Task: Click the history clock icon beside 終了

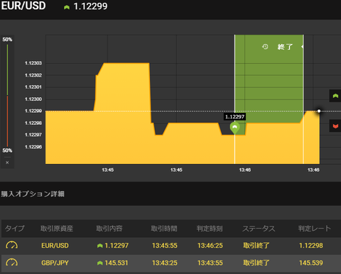Action: [265, 47]
